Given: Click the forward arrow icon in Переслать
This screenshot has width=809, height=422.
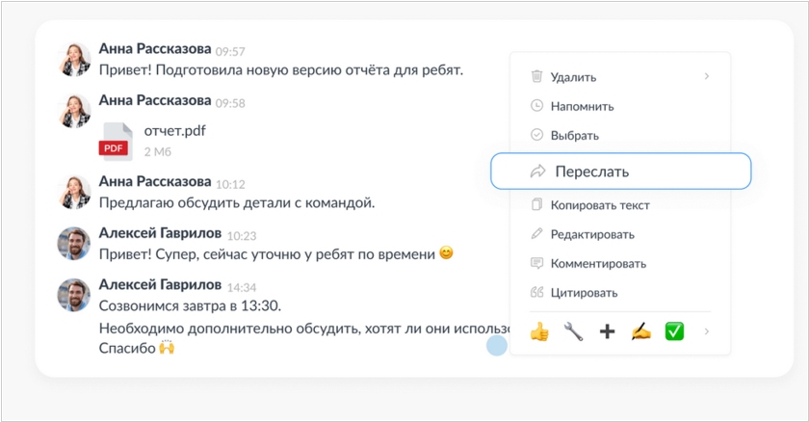Looking at the screenshot, I should [x=537, y=171].
